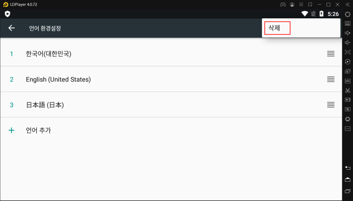Open the more options ellipsis in sidebar
This screenshot has width=353, height=201.
[x=348, y=129]
